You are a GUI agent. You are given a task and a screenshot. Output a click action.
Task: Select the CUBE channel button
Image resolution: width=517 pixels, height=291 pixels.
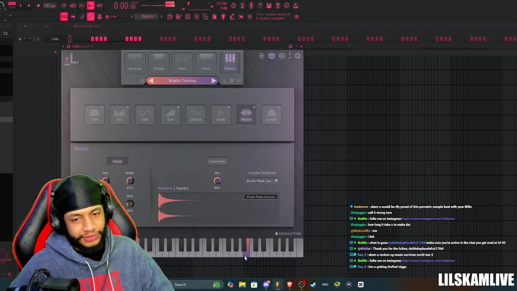point(55,39)
